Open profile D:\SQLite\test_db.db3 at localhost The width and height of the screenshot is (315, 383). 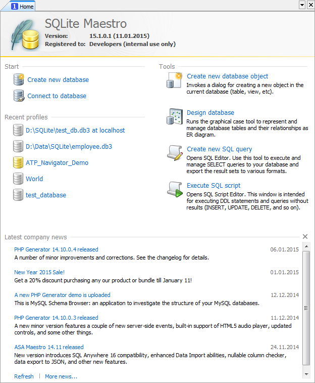point(75,131)
